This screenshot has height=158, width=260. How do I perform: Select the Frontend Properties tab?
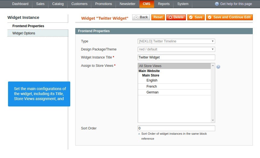click(38, 26)
